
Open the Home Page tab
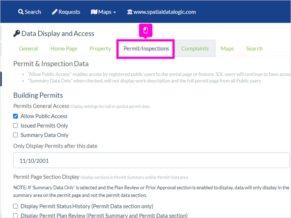click(x=64, y=49)
